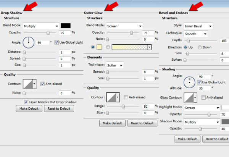Image resolution: width=229 pixels, height=157 pixels.
Task: Enable Anti-aliased in Outer Glow Quality
Action: (x=126, y=97)
